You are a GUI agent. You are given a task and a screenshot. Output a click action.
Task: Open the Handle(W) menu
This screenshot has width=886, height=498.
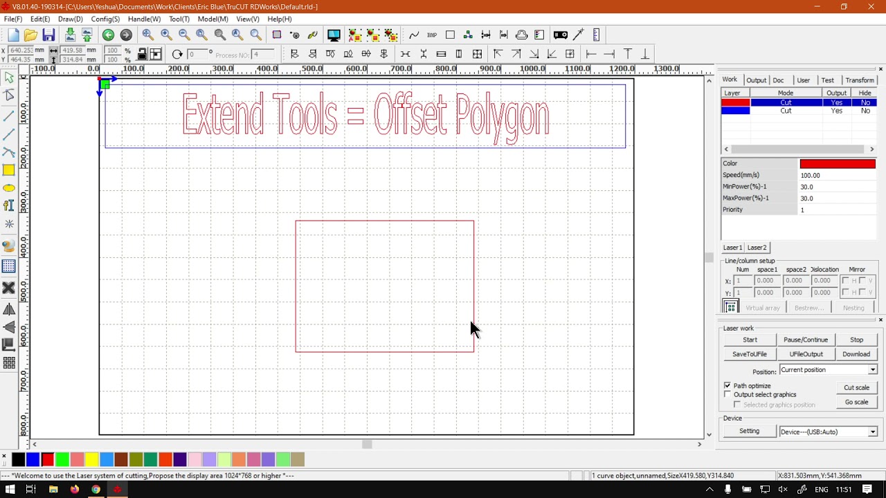click(144, 19)
